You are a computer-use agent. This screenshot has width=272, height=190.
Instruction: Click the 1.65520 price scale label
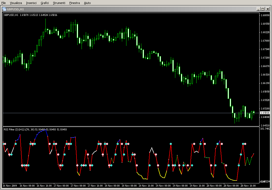pos(265,100)
